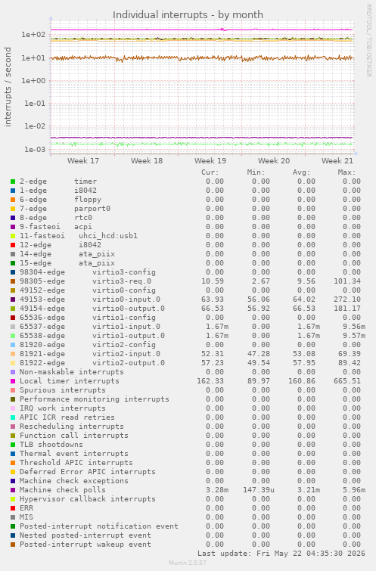Click the Week 19 axis label
Viewport: 376px width, 571px height.
click(x=210, y=160)
